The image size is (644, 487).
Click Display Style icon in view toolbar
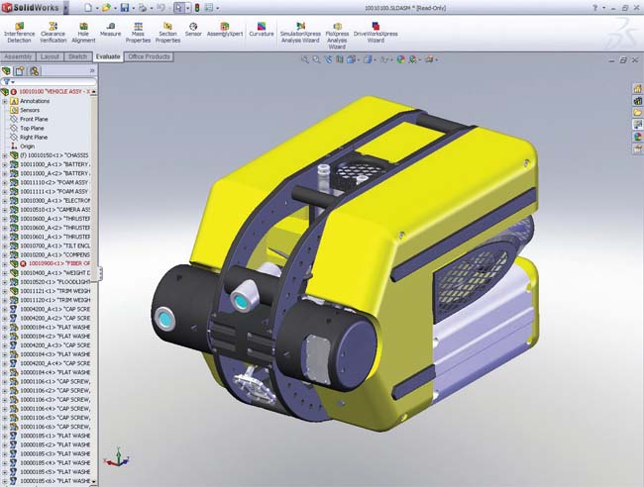pos(368,59)
